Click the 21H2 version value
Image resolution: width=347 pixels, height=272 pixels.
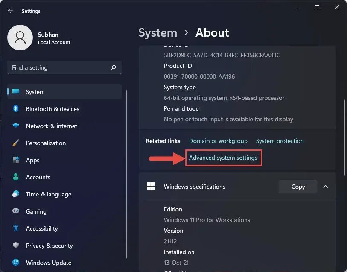(170, 241)
